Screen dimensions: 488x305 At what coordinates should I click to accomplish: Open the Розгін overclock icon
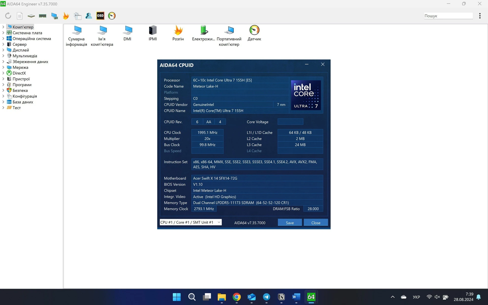click(x=178, y=33)
